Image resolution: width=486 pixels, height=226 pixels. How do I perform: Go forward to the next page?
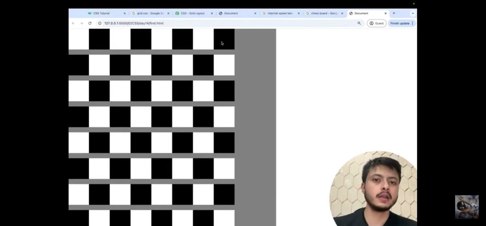81,23
